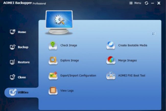Click the View Logs label

(x=67, y=90)
